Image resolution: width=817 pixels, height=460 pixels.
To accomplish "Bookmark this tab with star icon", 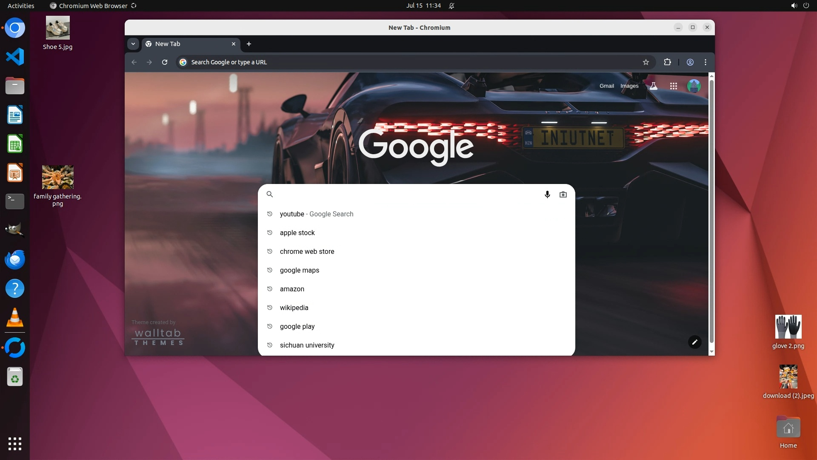I will coord(646,62).
